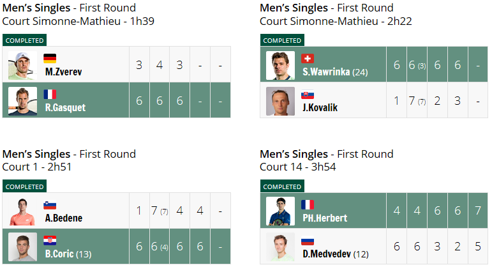492x267 pixels.
Task: Click the COMPLETED badge on the Zverev–Gasquet match
Action: coord(24,40)
